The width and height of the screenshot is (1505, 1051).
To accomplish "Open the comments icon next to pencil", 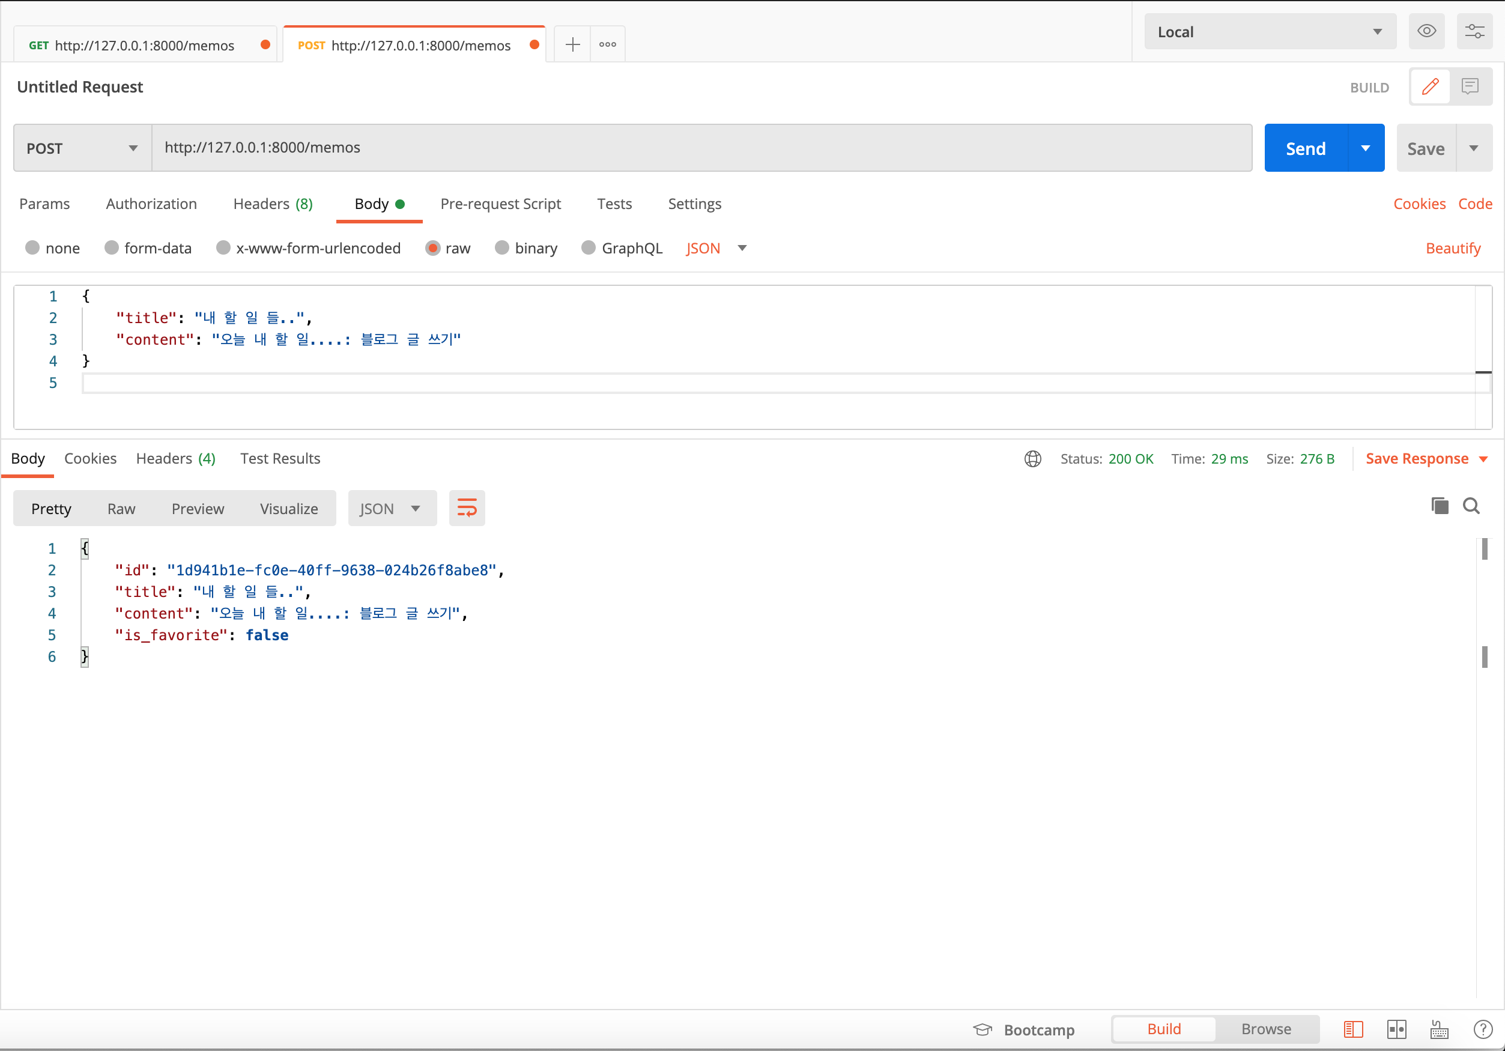I will click(x=1470, y=86).
